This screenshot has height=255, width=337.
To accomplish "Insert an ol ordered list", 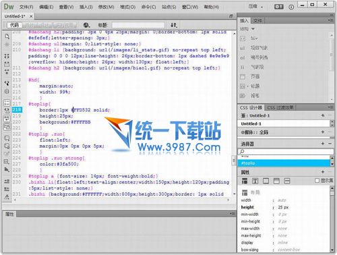I will coord(254,57).
